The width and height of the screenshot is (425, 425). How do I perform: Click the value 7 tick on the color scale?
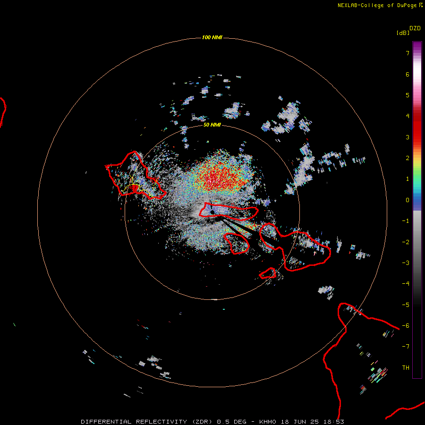408,53
